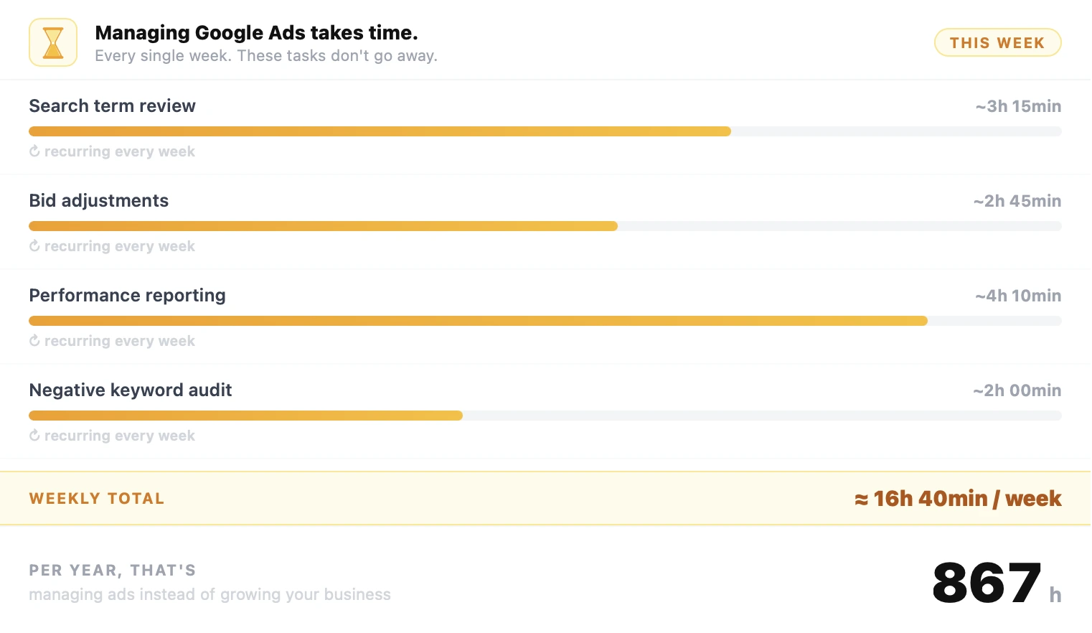Select the Bid adjustments task title

(98, 200)
